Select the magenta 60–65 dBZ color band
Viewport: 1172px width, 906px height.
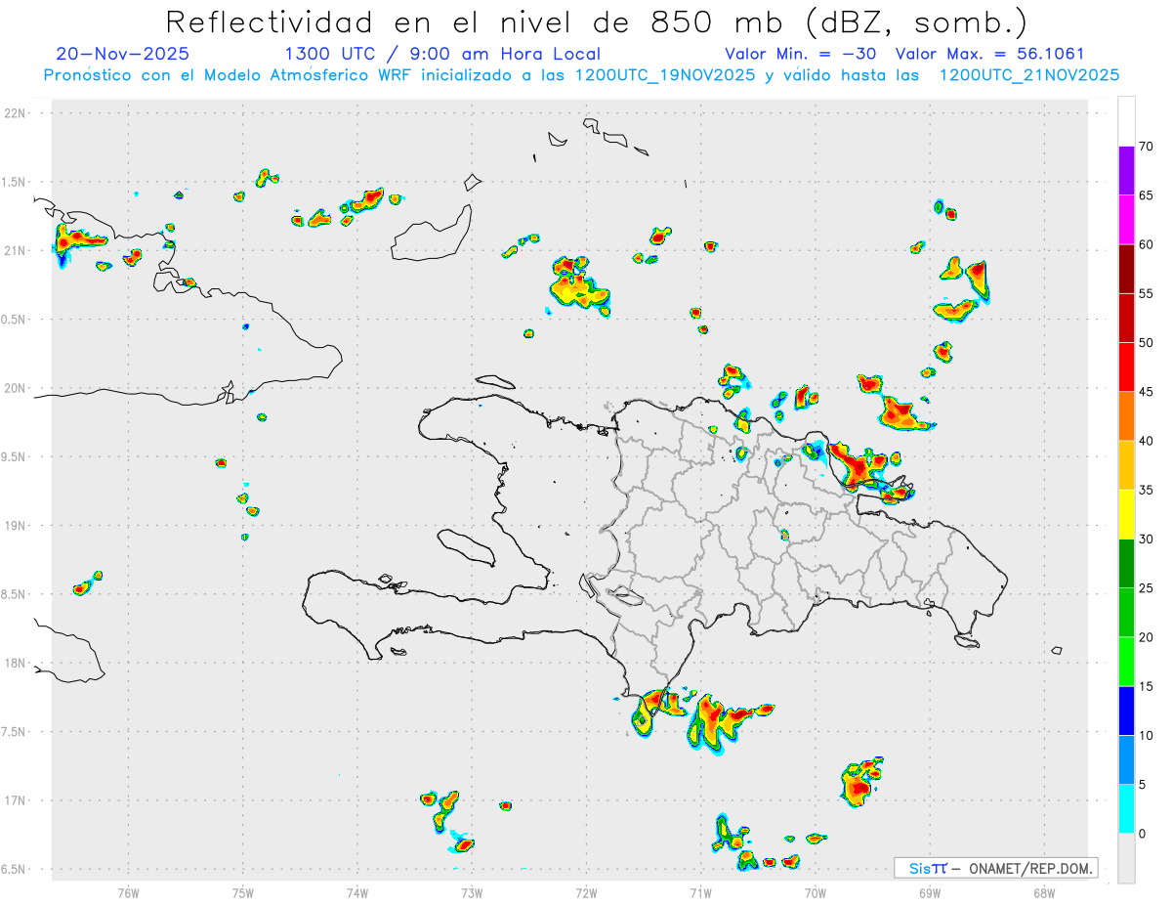click(1126, 220)
